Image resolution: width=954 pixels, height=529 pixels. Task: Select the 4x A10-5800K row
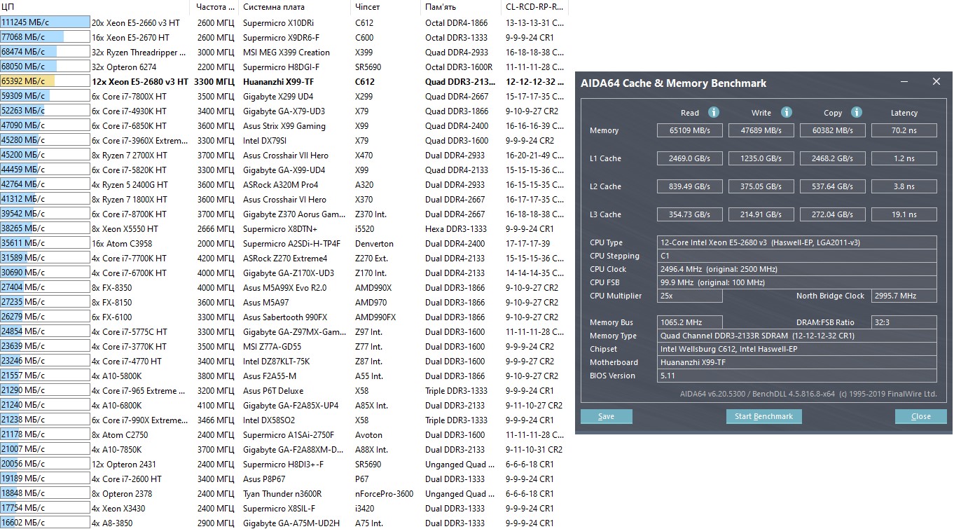point(284,376)
